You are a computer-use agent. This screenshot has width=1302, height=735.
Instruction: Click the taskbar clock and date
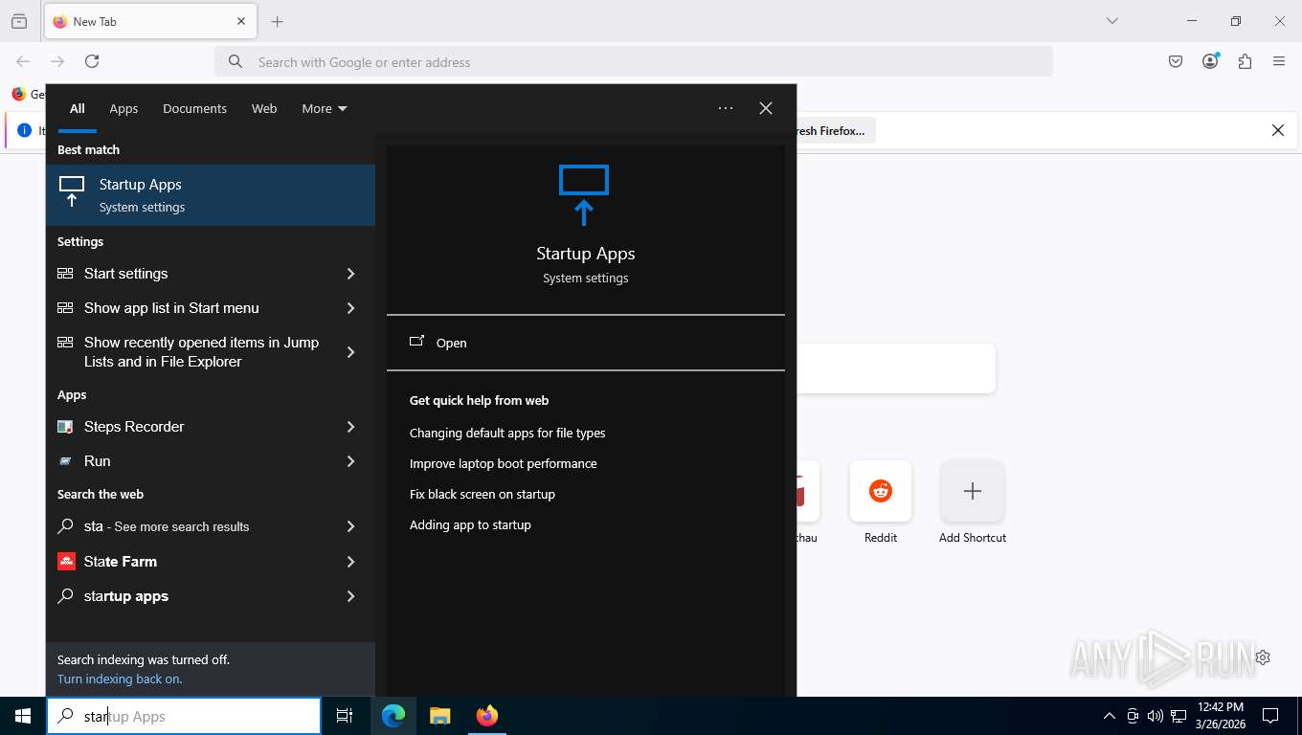(x=1221, y=716)
